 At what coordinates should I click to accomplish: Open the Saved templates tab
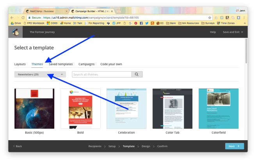coord(61,64)
